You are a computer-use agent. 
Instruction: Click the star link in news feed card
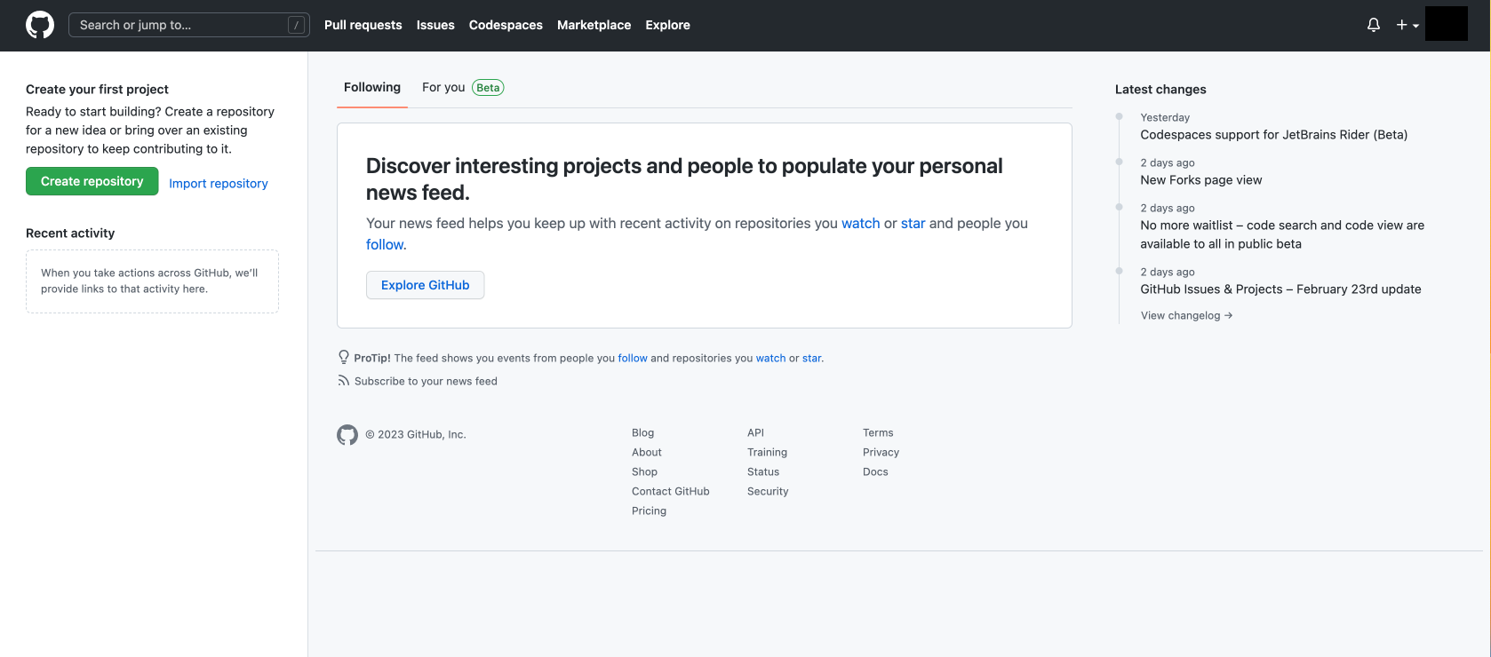tap(913, 223)
